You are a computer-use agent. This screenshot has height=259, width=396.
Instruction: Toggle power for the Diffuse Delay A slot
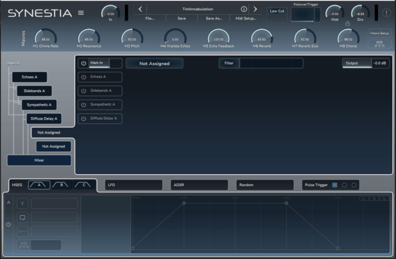tap(84, 119)
